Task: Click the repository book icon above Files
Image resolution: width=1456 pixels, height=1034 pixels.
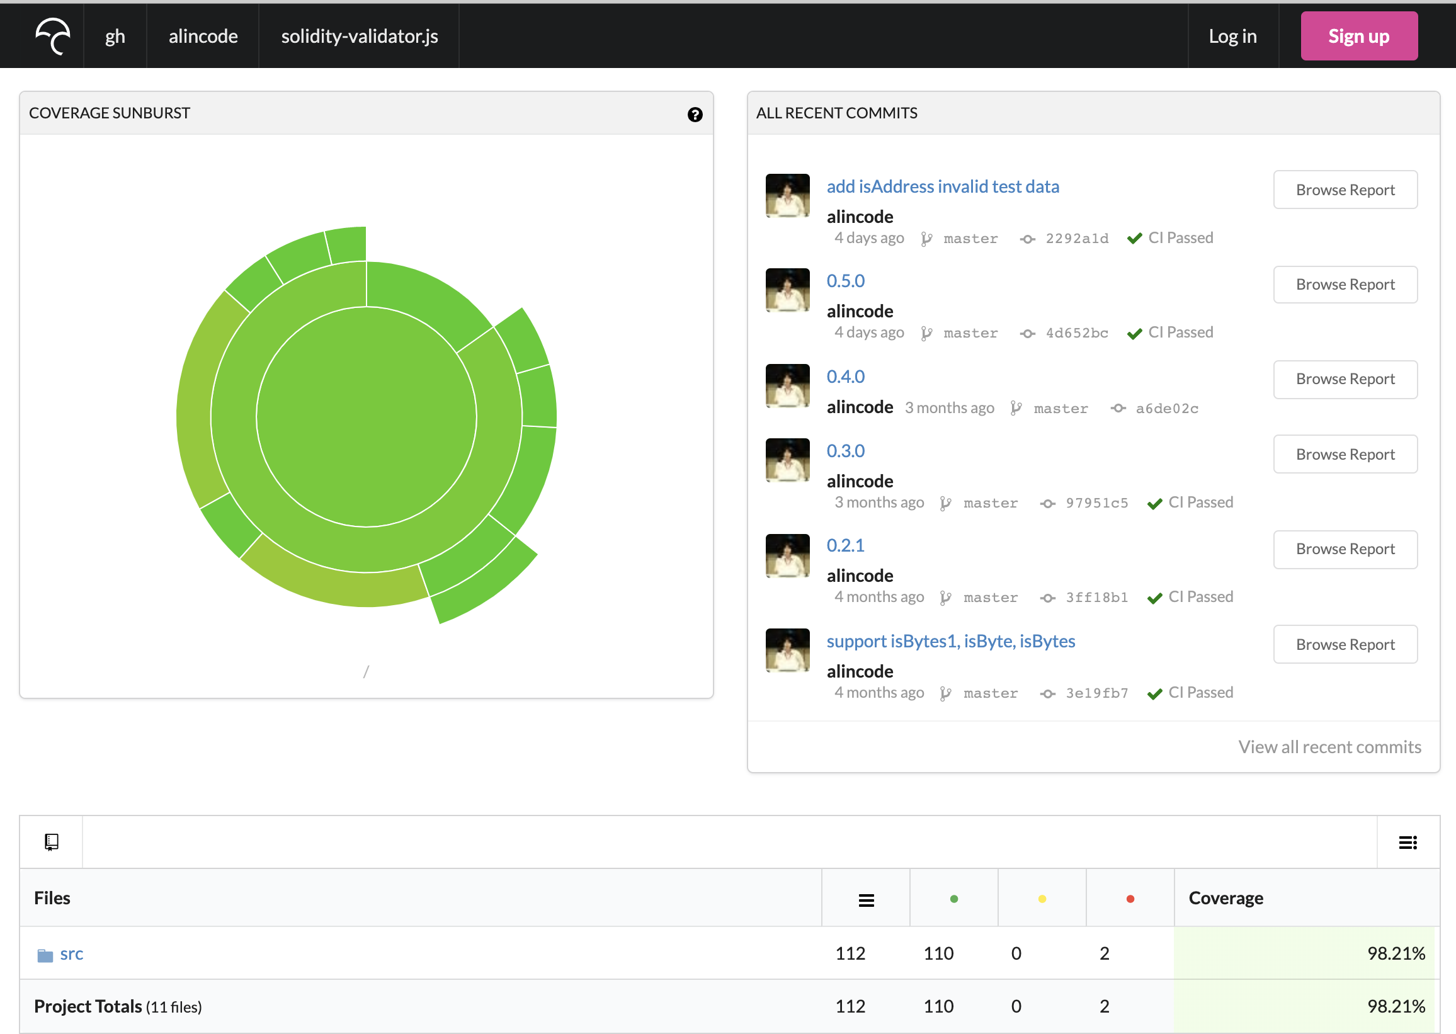Action: 52,842
